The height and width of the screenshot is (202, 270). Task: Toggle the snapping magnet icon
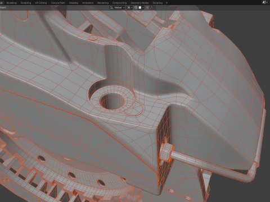point(136,8)
